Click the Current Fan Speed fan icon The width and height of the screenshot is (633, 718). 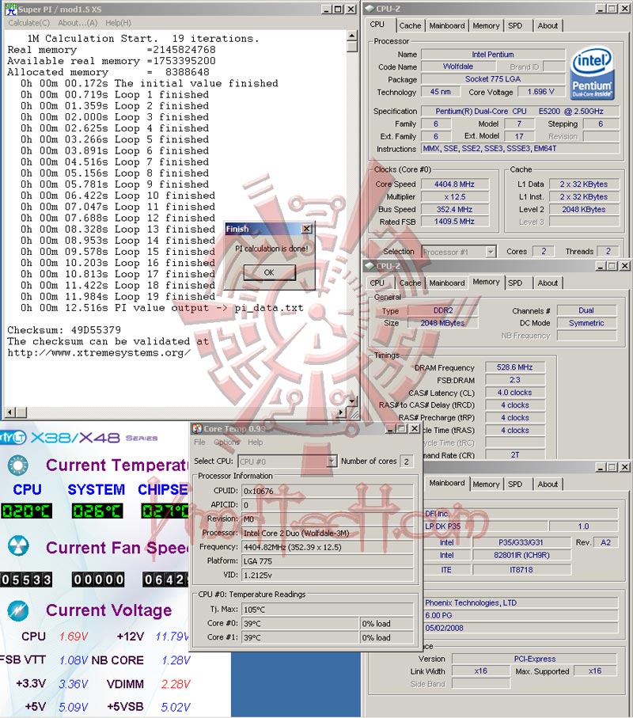[18, 546]
